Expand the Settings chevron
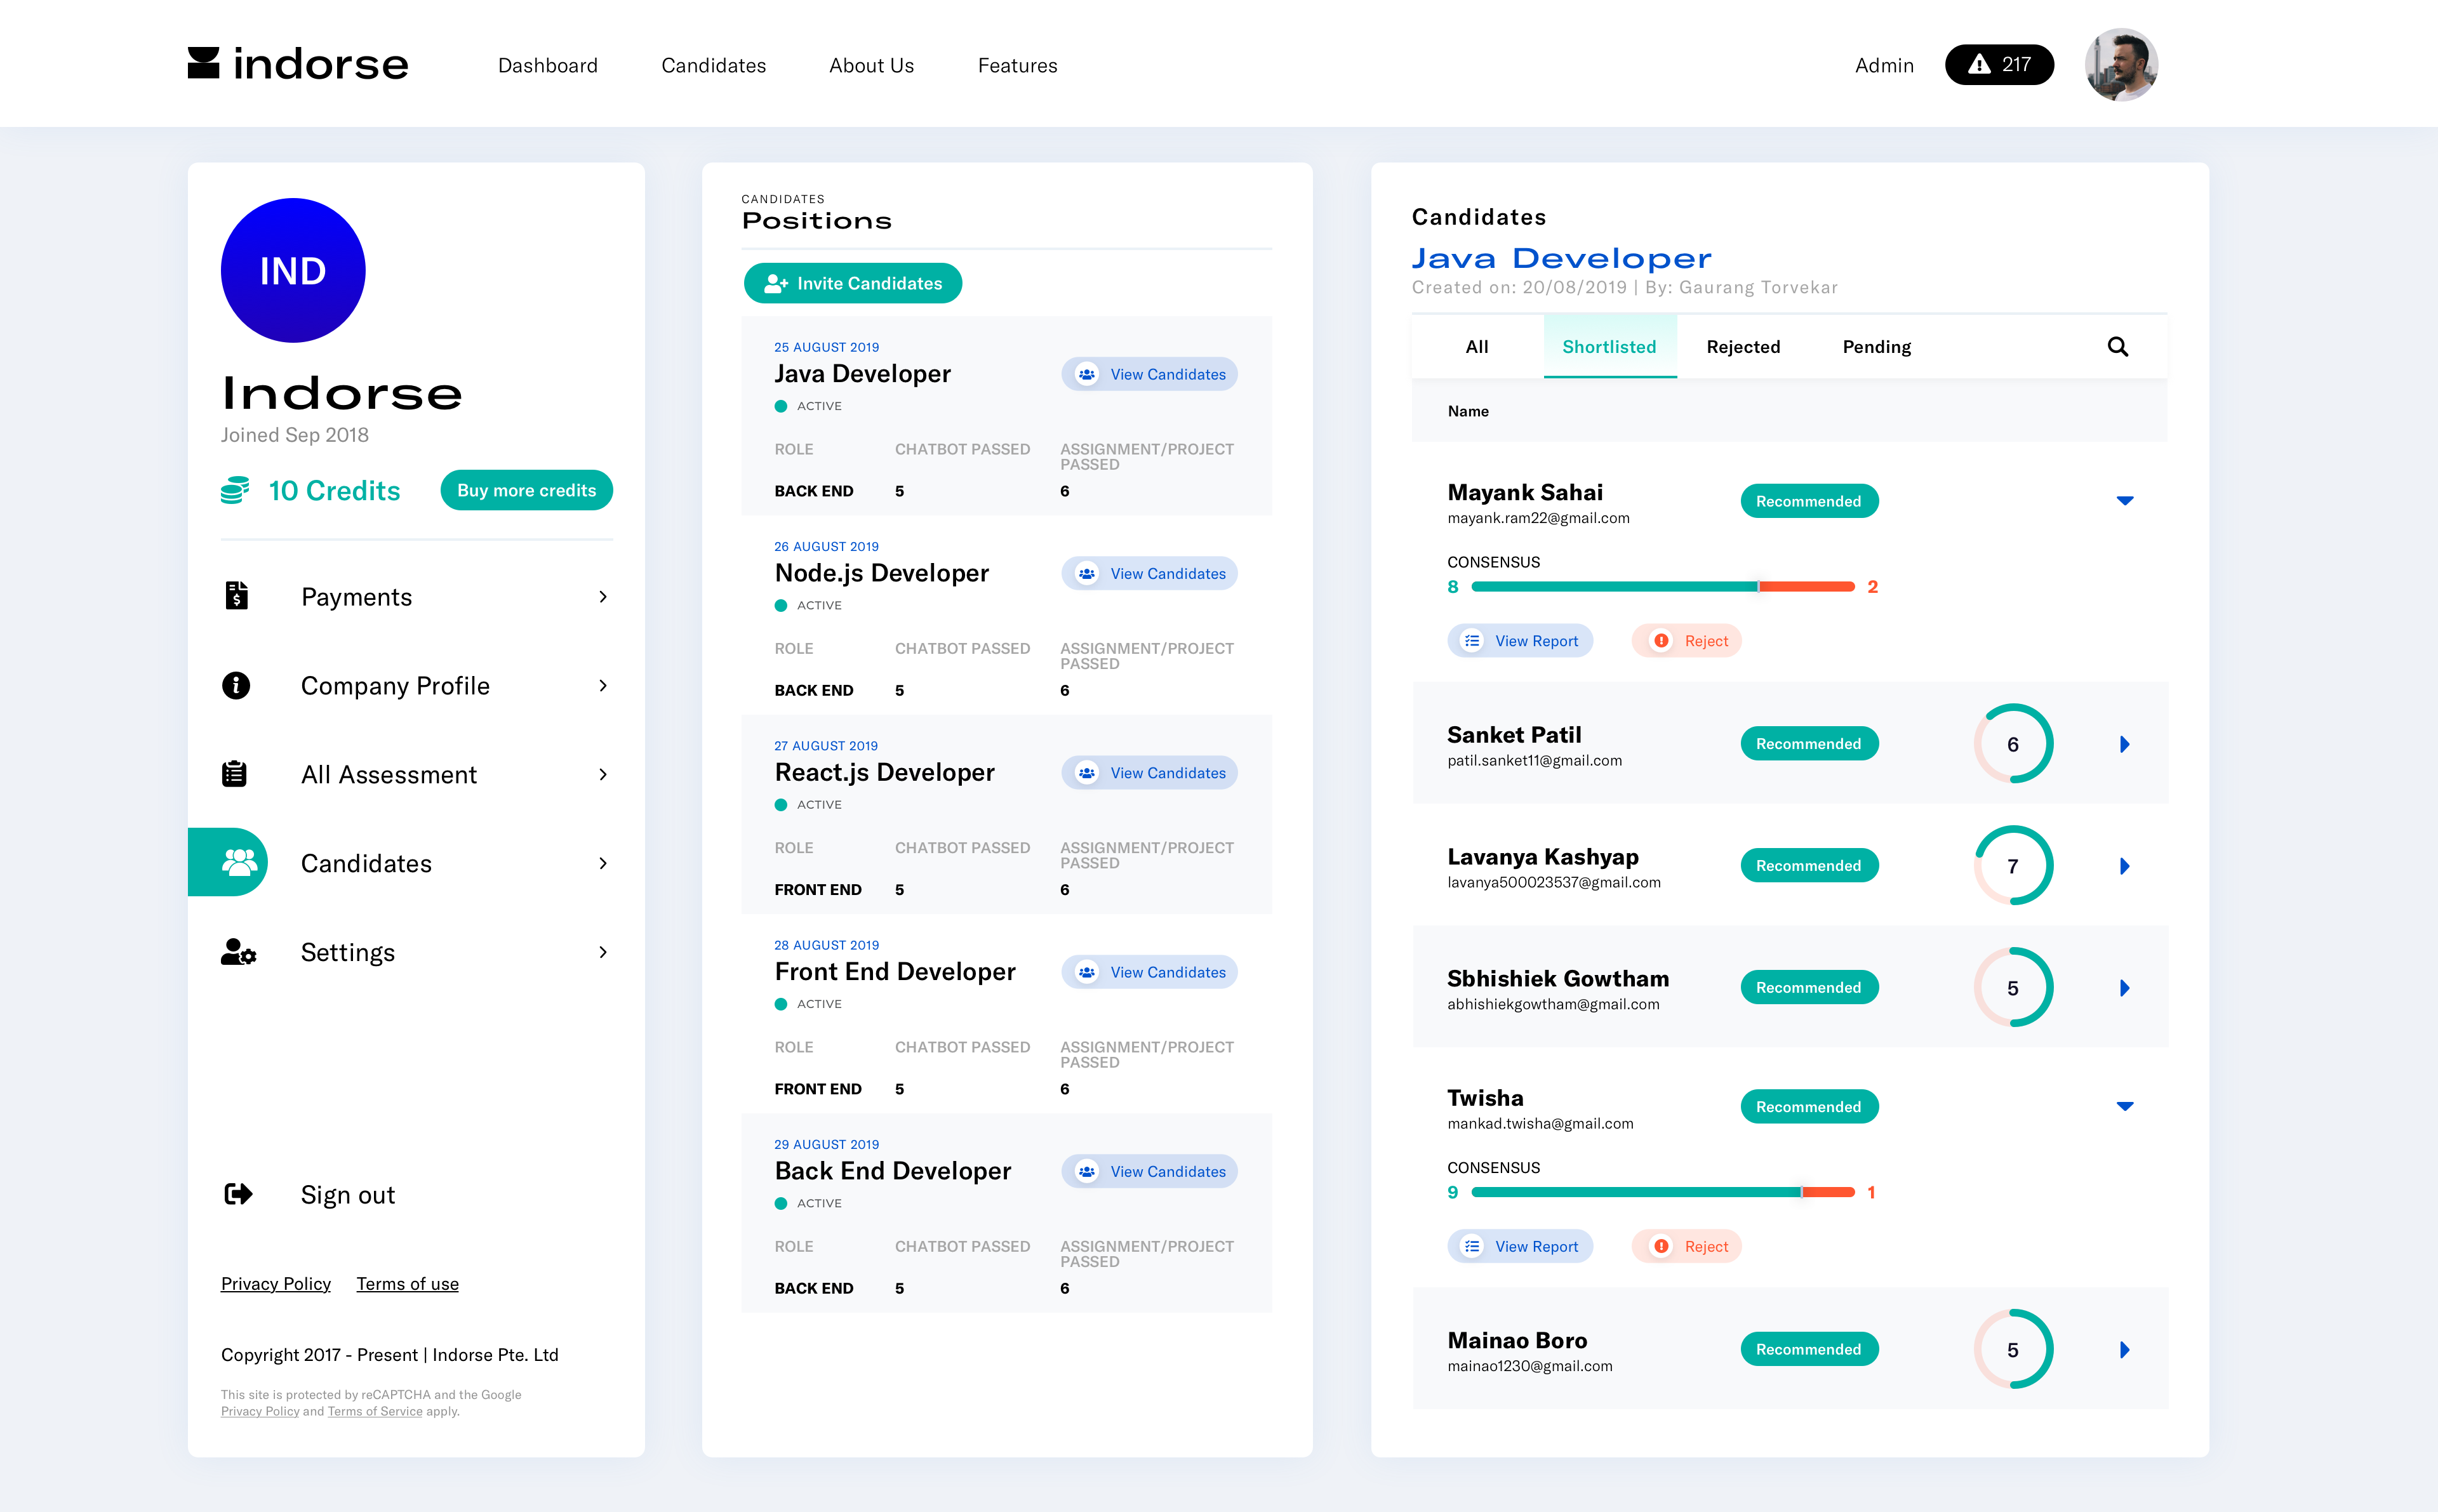The width and height of the screenshot is (2438, 1512). tap(603, 952)
